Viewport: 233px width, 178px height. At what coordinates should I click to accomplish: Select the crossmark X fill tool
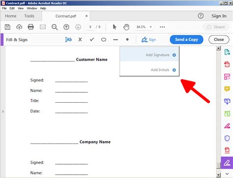pyautogui.click(x=80, y=39)
